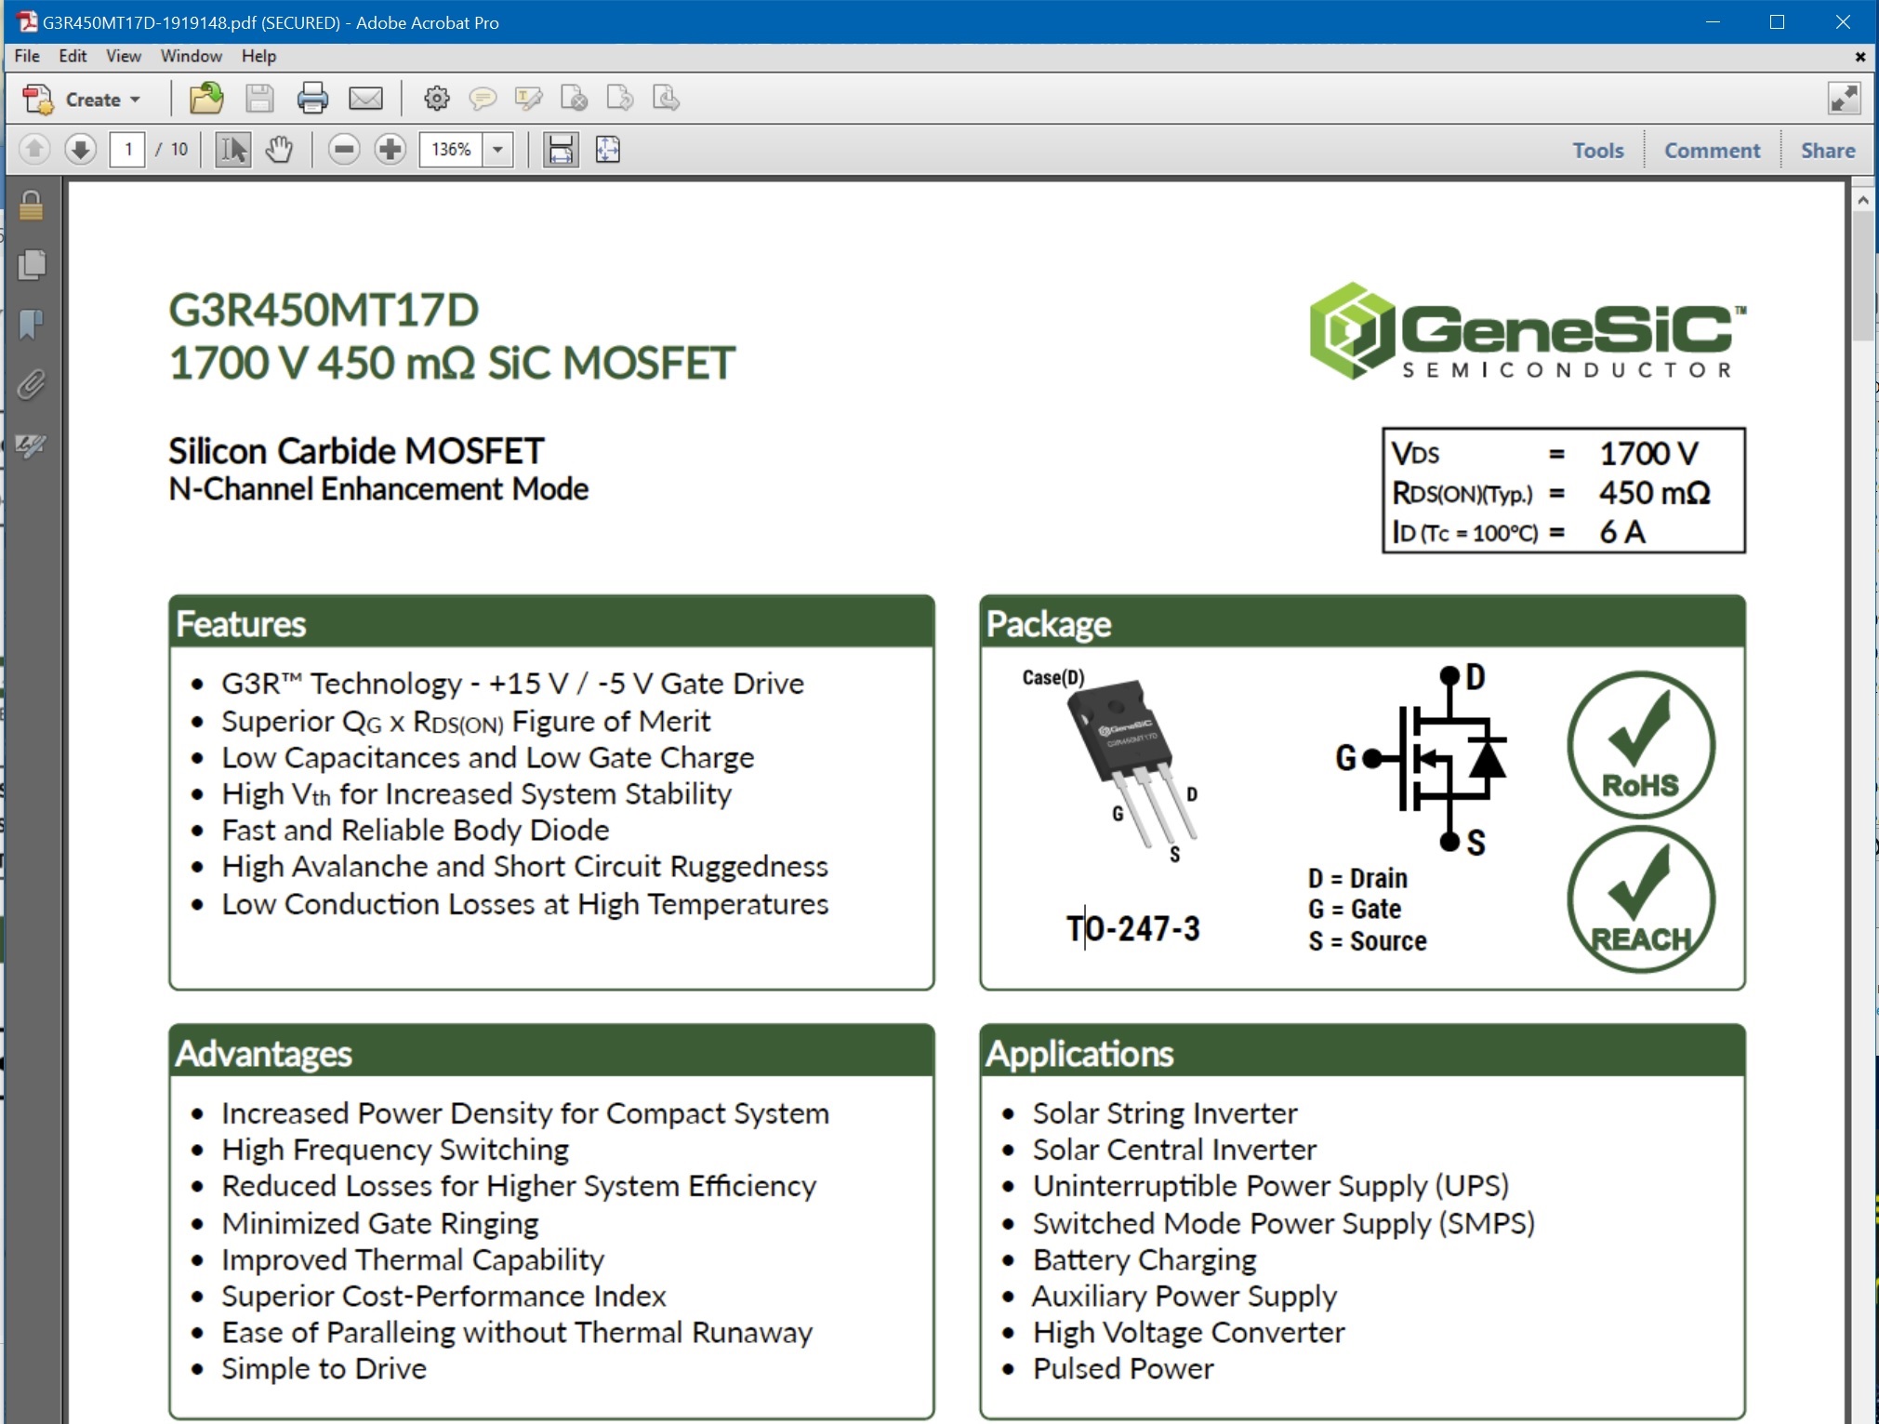Viewport: 1879px width, 1424px height.
Task: Click the security lock panel icon
Action: coord(31,206)
